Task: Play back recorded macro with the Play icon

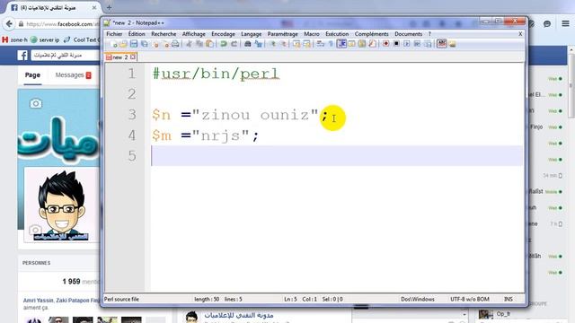Action: [407, 44]
